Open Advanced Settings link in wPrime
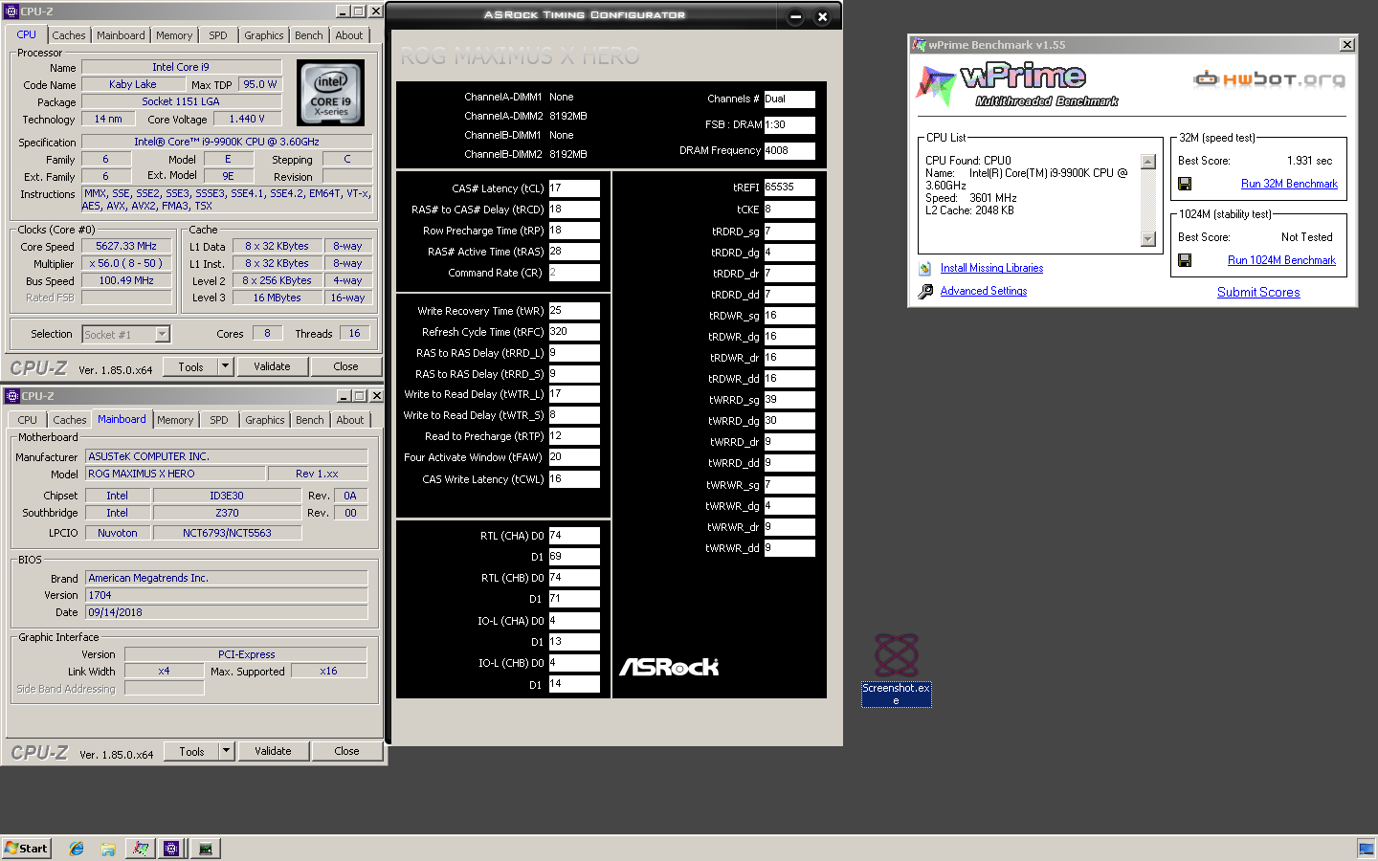The width and height of the screenshot is (1378, 861). coord(983,292)
